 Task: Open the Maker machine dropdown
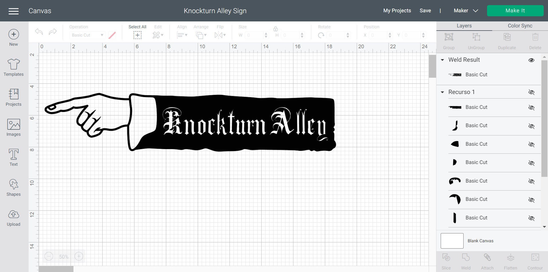(x=465, y=11)
